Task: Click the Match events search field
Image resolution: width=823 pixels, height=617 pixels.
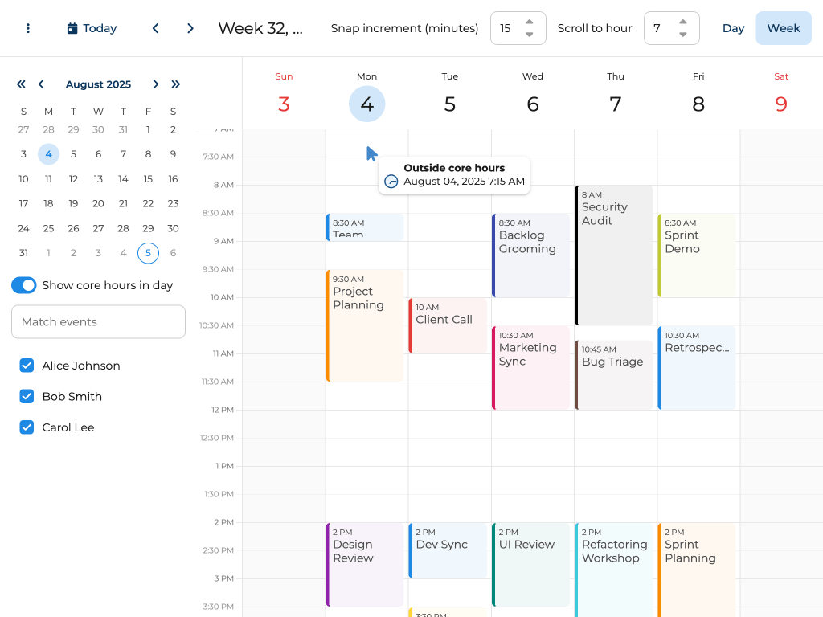Action: pyautogui.click(x=98, y=322)
